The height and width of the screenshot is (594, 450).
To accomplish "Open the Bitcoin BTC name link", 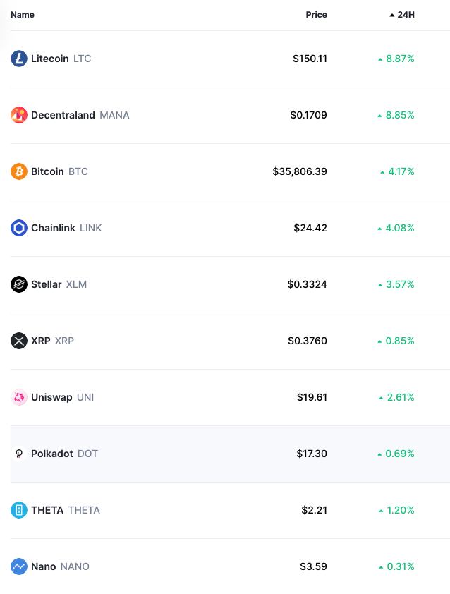I will coord(59,171).
